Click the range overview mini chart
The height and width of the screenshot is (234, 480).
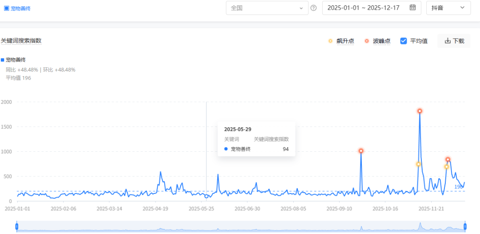click(x=241, y=226)
